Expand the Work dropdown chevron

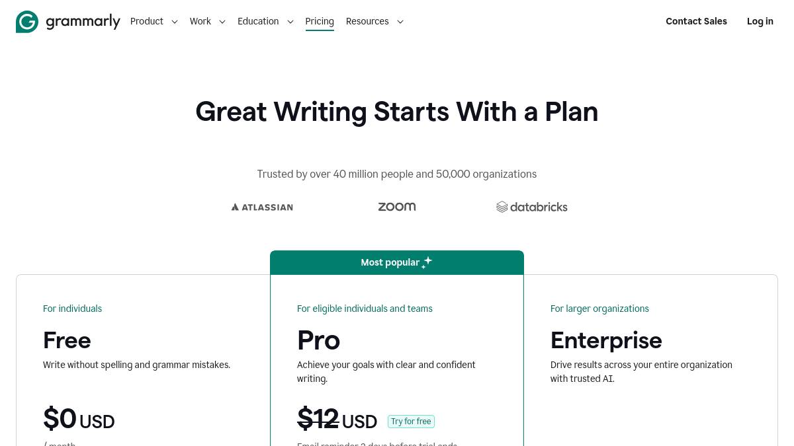pos(222,22)
